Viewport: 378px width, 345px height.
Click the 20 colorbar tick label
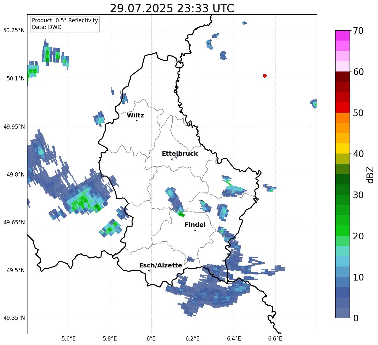pos(358,236)
